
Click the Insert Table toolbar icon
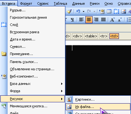109,11
